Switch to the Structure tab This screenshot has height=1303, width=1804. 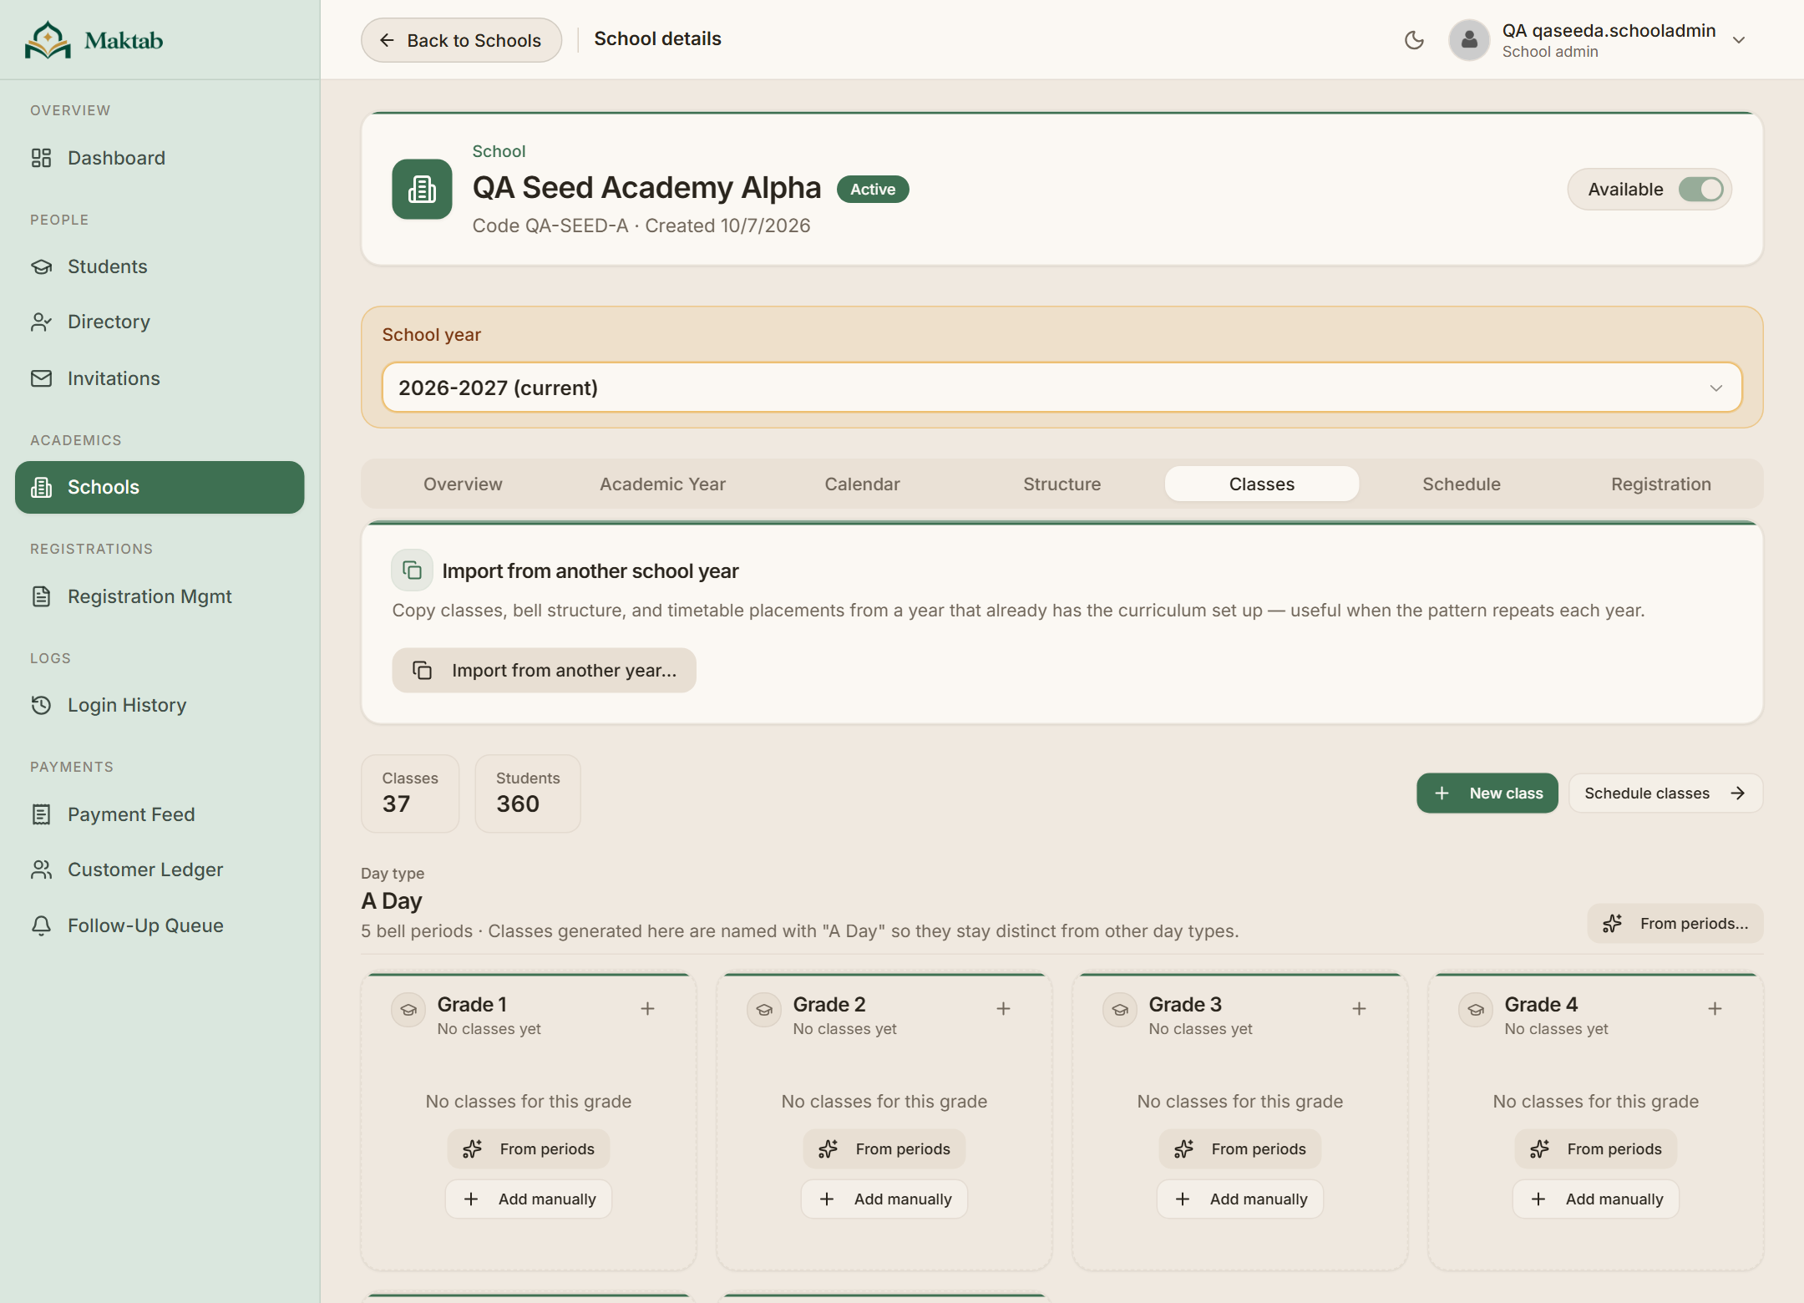click(x=1062, y=484)
